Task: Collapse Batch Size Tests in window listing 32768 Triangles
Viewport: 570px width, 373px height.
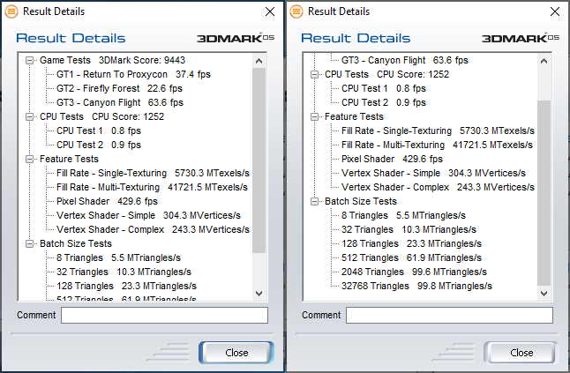Action: (x=314, y=202)
